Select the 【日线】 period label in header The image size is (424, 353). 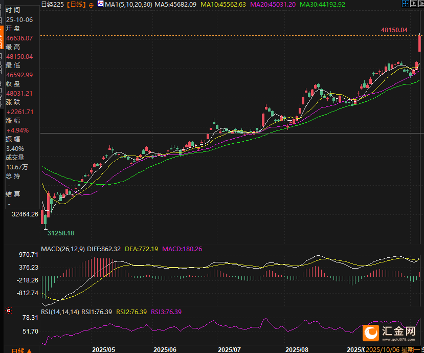(76, 5)
